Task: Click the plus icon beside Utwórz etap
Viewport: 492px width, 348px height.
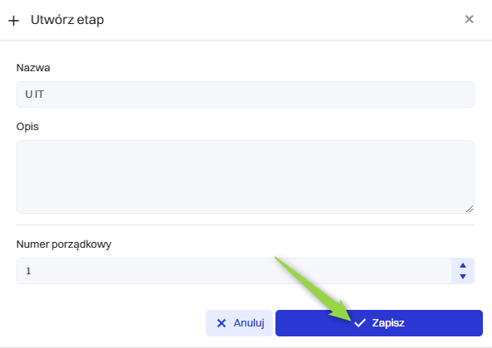Action: click(x=13, y=21)
